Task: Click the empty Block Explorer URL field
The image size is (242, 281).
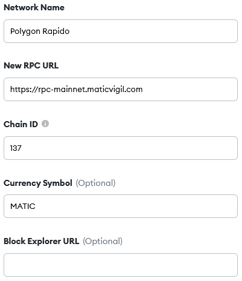Action: coord(121,265)
